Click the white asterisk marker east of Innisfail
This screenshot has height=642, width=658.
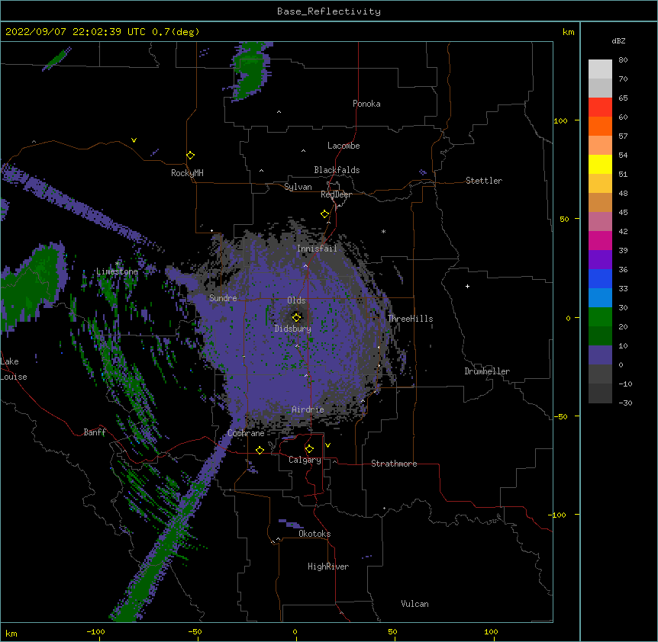pos(383,231)
